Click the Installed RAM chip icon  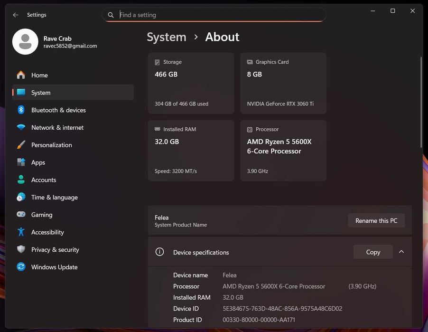(x=158, y=129)
